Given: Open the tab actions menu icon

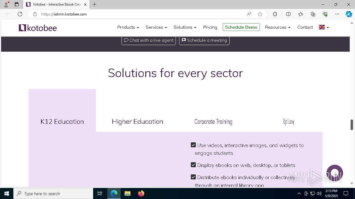Looking at the screenshot, I should (x=17, y=4).
